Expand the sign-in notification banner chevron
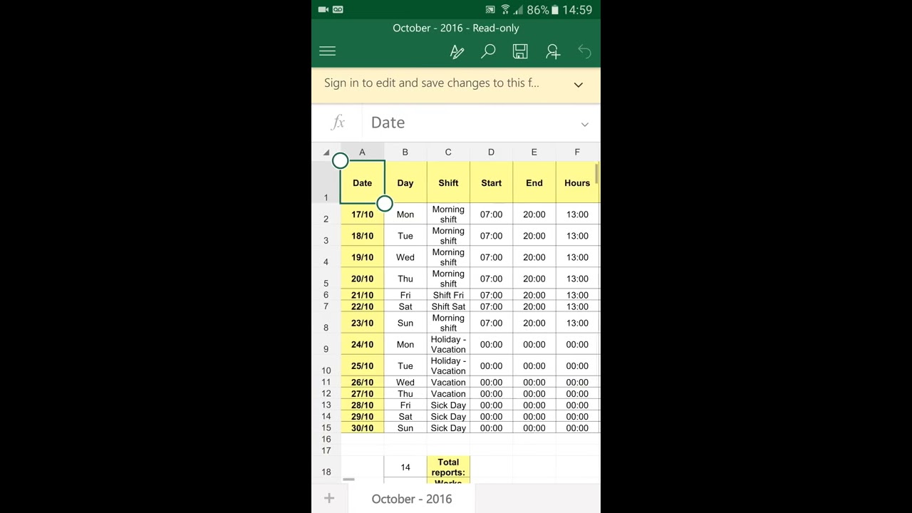The width and height of the screenshot is (912, 513). tap(579, 85)
